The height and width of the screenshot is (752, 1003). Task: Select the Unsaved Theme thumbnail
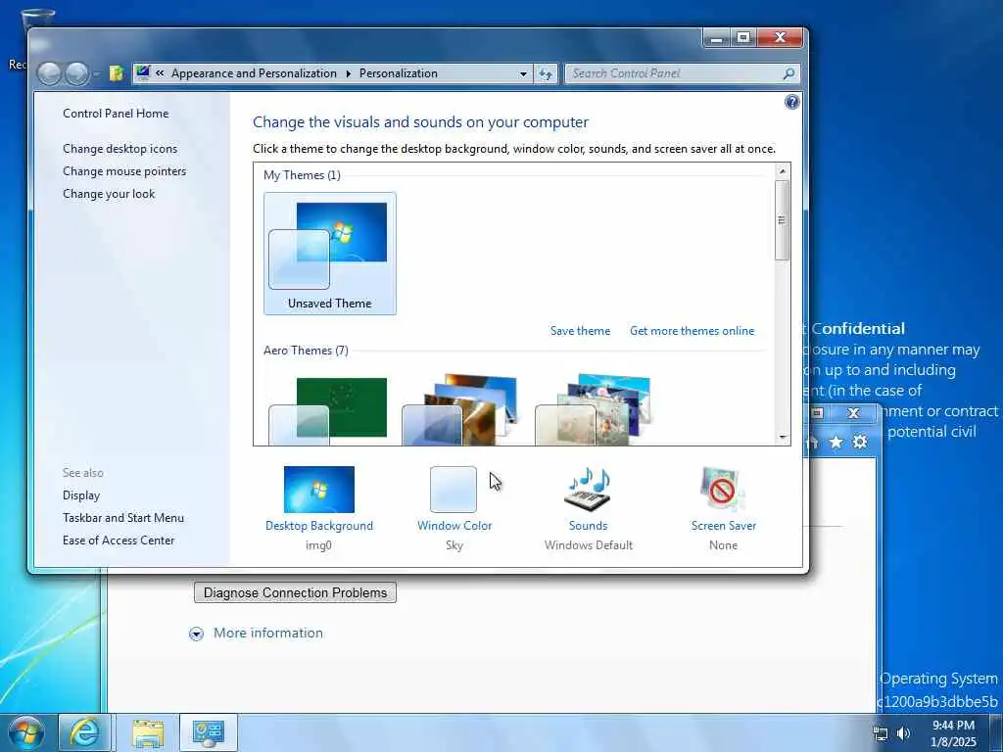[x=329, y=254]
